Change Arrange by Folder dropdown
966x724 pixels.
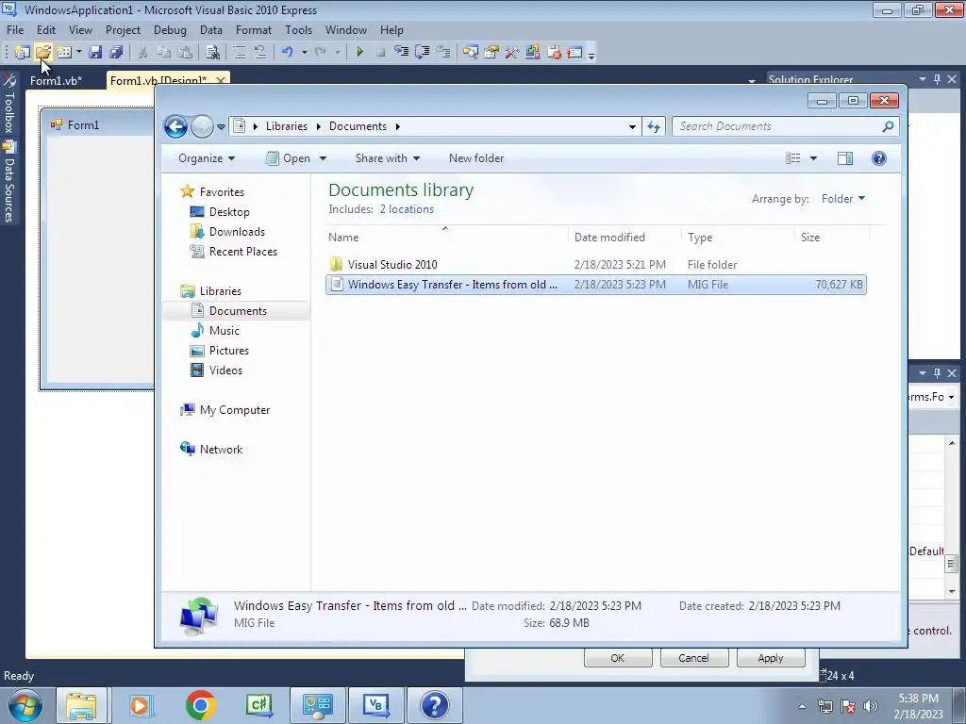coord(843,199)
